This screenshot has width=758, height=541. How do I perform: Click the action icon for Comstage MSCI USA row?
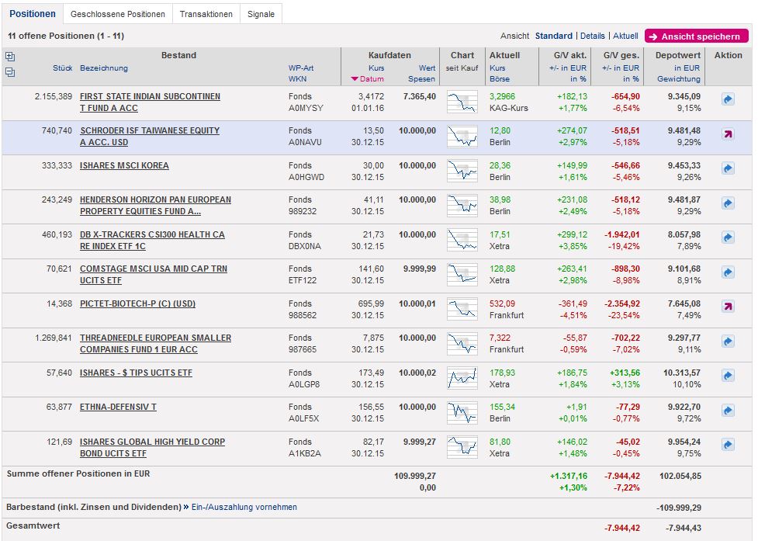tap(728, 272)
